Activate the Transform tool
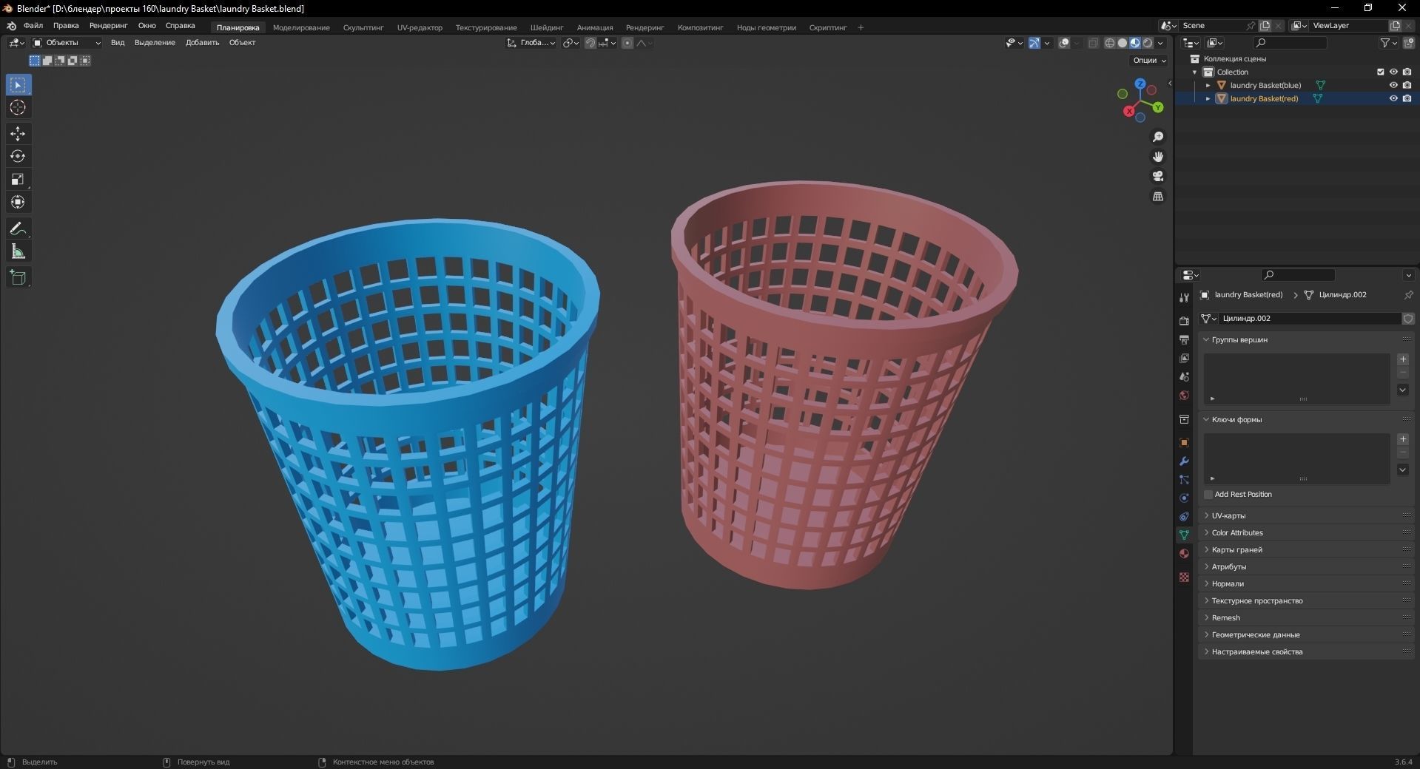 [18, 203]
